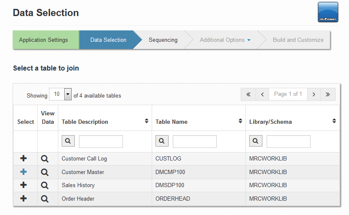Click the Customer Master description
Image resolution: width=349 pixels, height=215 pixels.
(83, 172)
